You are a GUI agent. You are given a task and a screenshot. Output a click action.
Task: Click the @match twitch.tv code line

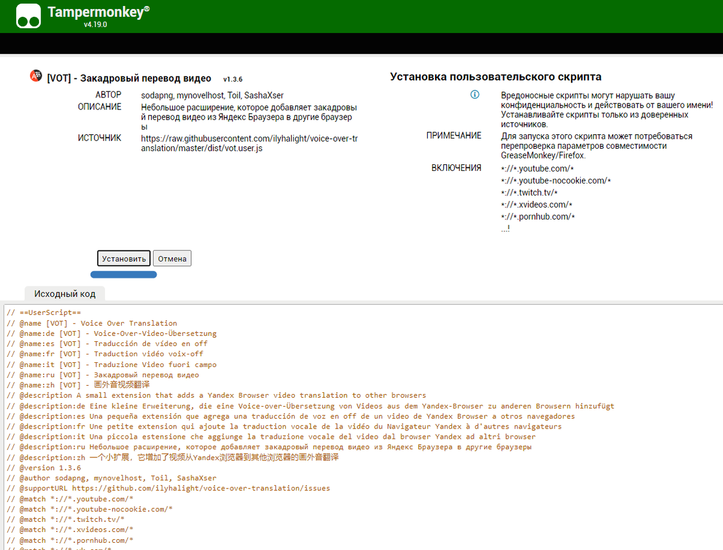66,519
